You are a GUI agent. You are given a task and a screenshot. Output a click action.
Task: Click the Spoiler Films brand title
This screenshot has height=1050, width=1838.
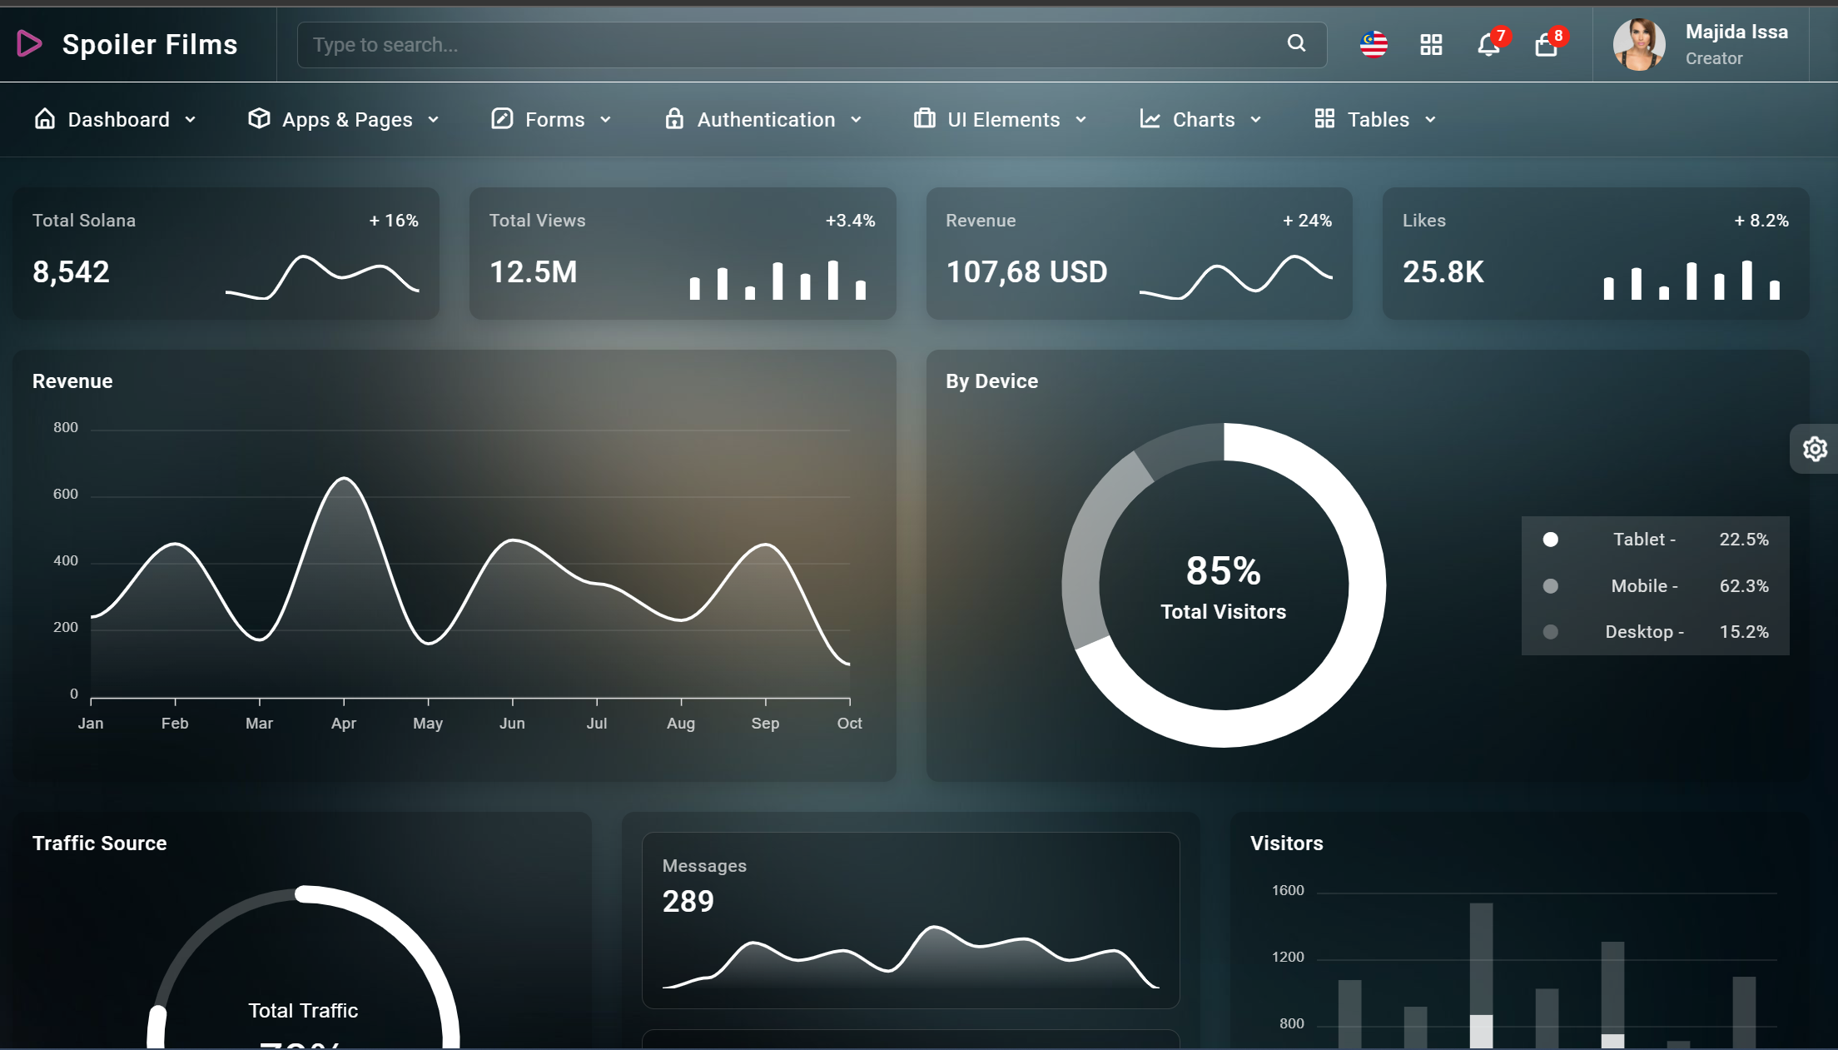coord(150,44)
